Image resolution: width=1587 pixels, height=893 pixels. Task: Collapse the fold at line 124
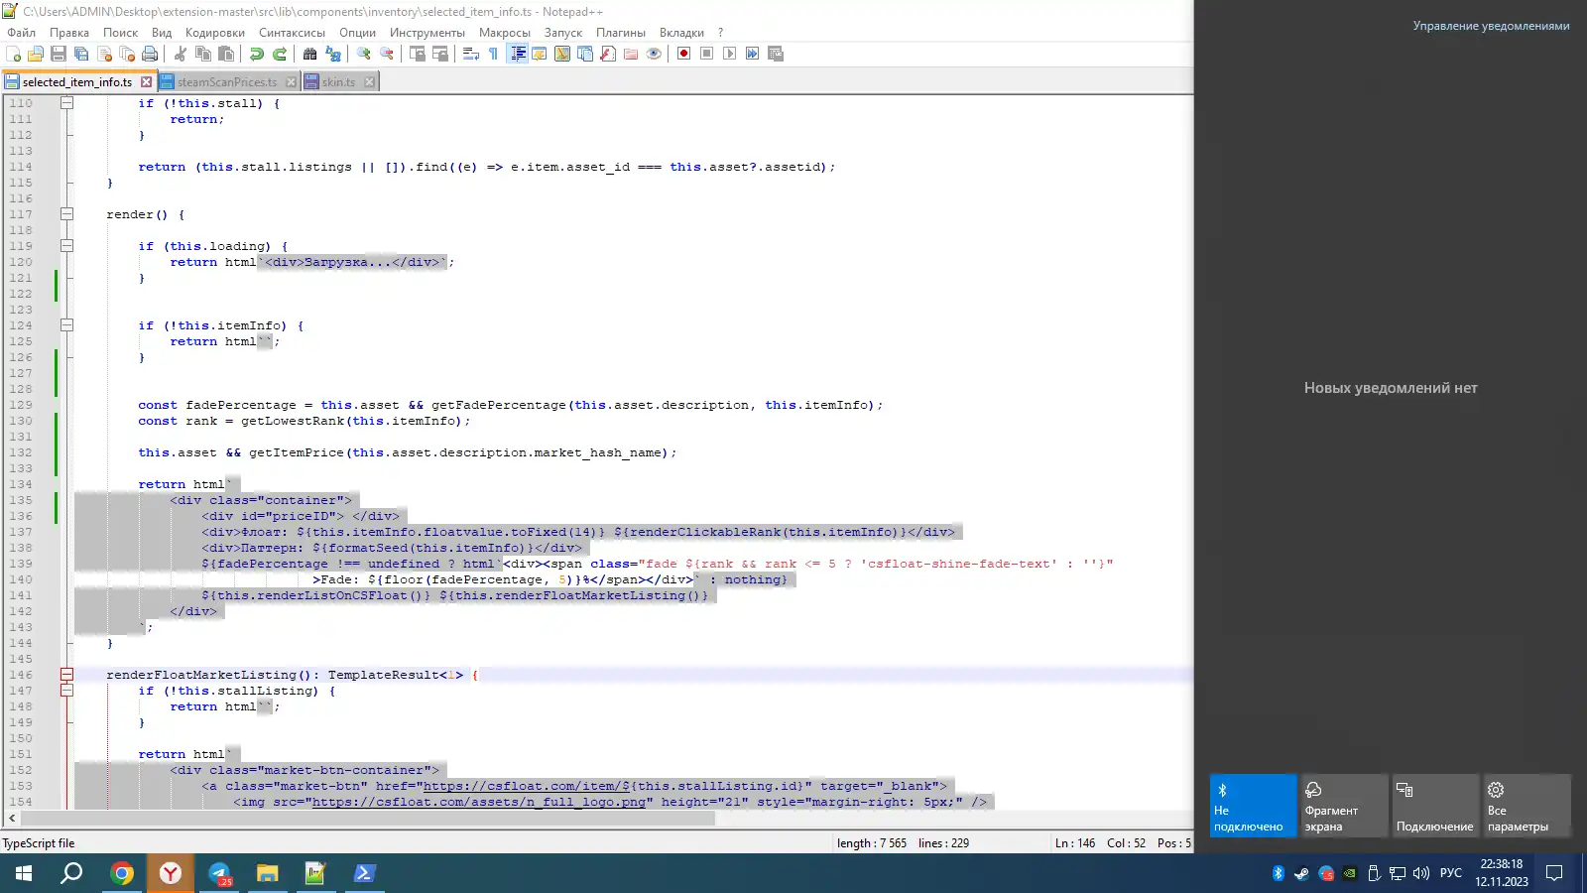(66, 325)
